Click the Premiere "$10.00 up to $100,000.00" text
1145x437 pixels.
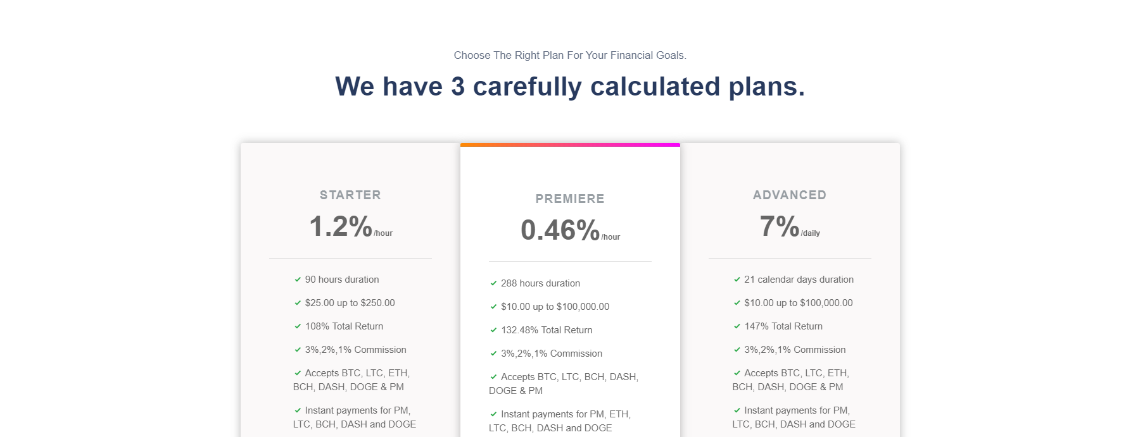[x=555, y=307]
